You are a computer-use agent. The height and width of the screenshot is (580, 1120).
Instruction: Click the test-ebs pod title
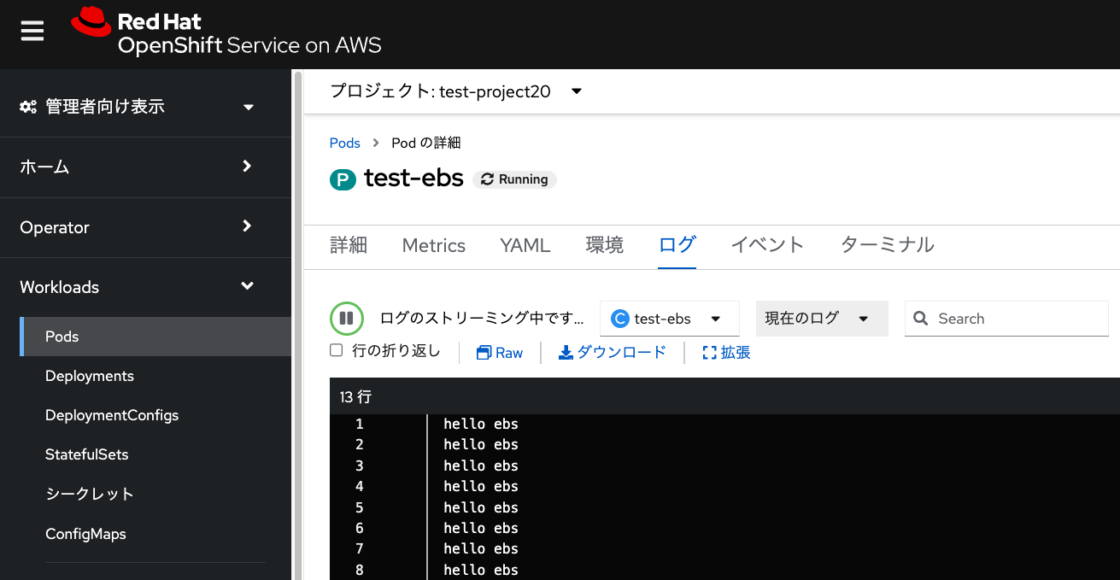tap(413, 178)
